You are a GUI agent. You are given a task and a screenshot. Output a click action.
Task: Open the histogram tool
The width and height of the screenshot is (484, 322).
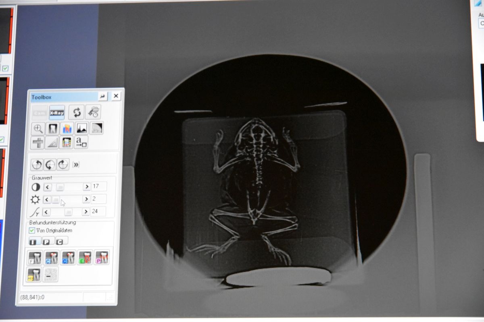click(x=81, y=128)
